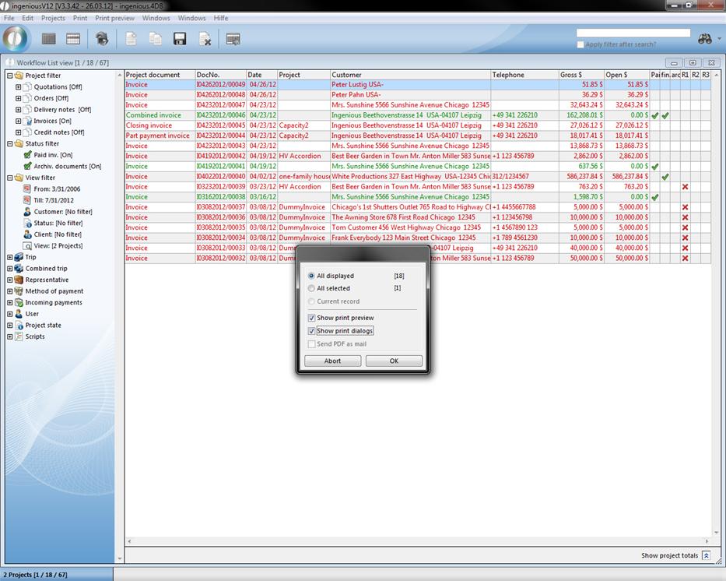The height and width of the screenshot is (581, 726).
Task: Click the Abort button
Action: pos(332,361)
